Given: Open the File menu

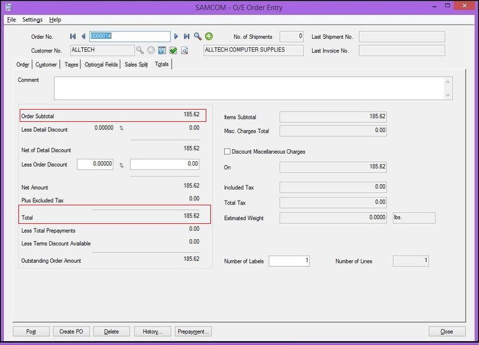Looking at the screenshot, I should pos(11,20).
